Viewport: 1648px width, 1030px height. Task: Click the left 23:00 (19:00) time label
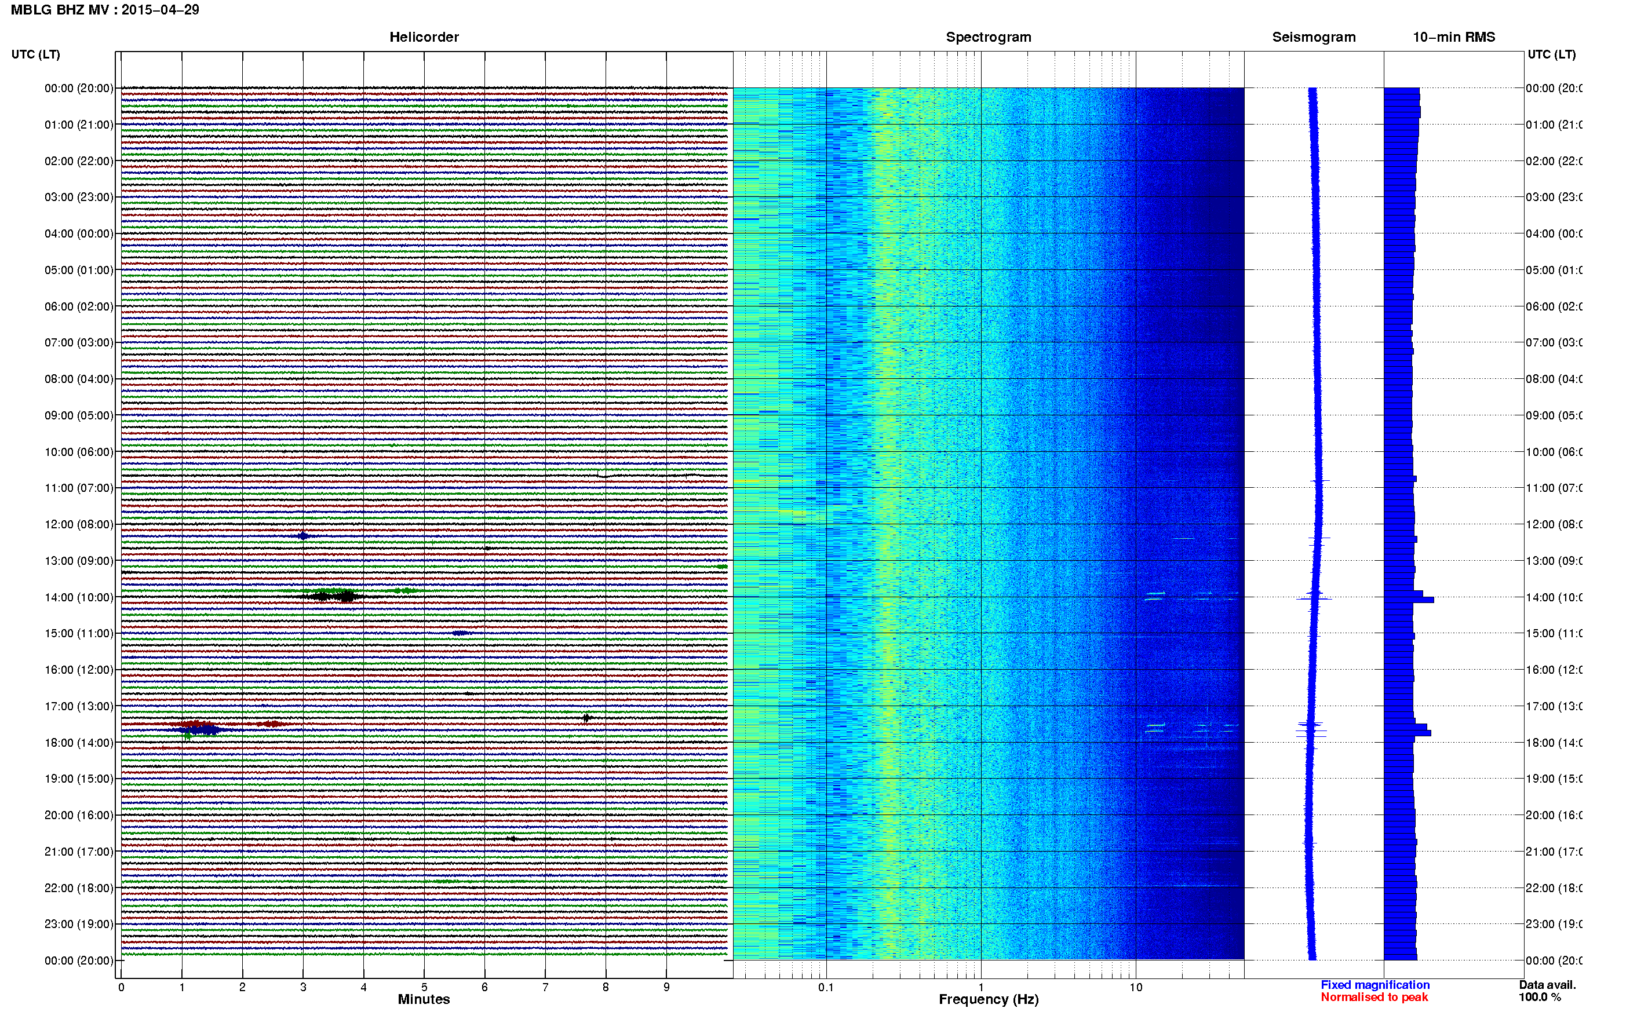(x=79, y=925)
